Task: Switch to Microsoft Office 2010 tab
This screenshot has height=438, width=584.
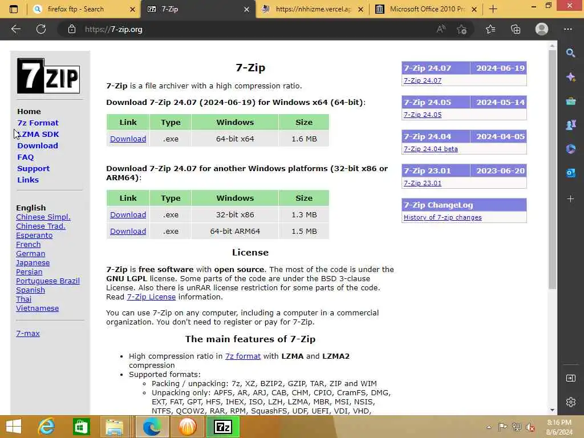Action: click(x=427, y=9)
